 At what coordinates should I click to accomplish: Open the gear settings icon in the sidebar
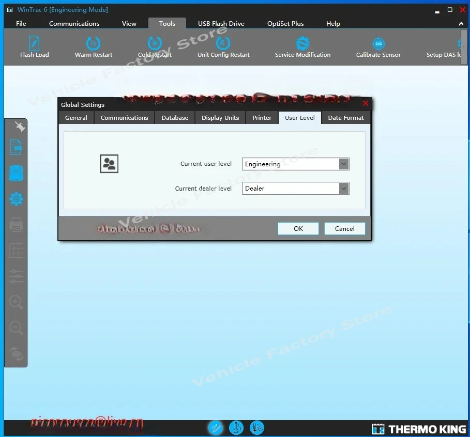click(16, 198)
